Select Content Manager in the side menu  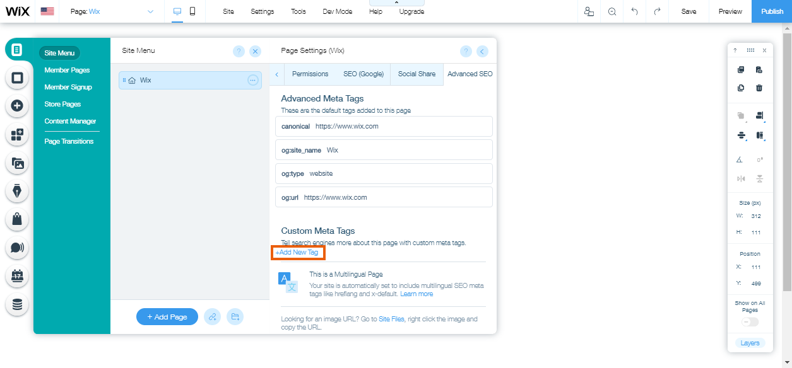[70, 121]
